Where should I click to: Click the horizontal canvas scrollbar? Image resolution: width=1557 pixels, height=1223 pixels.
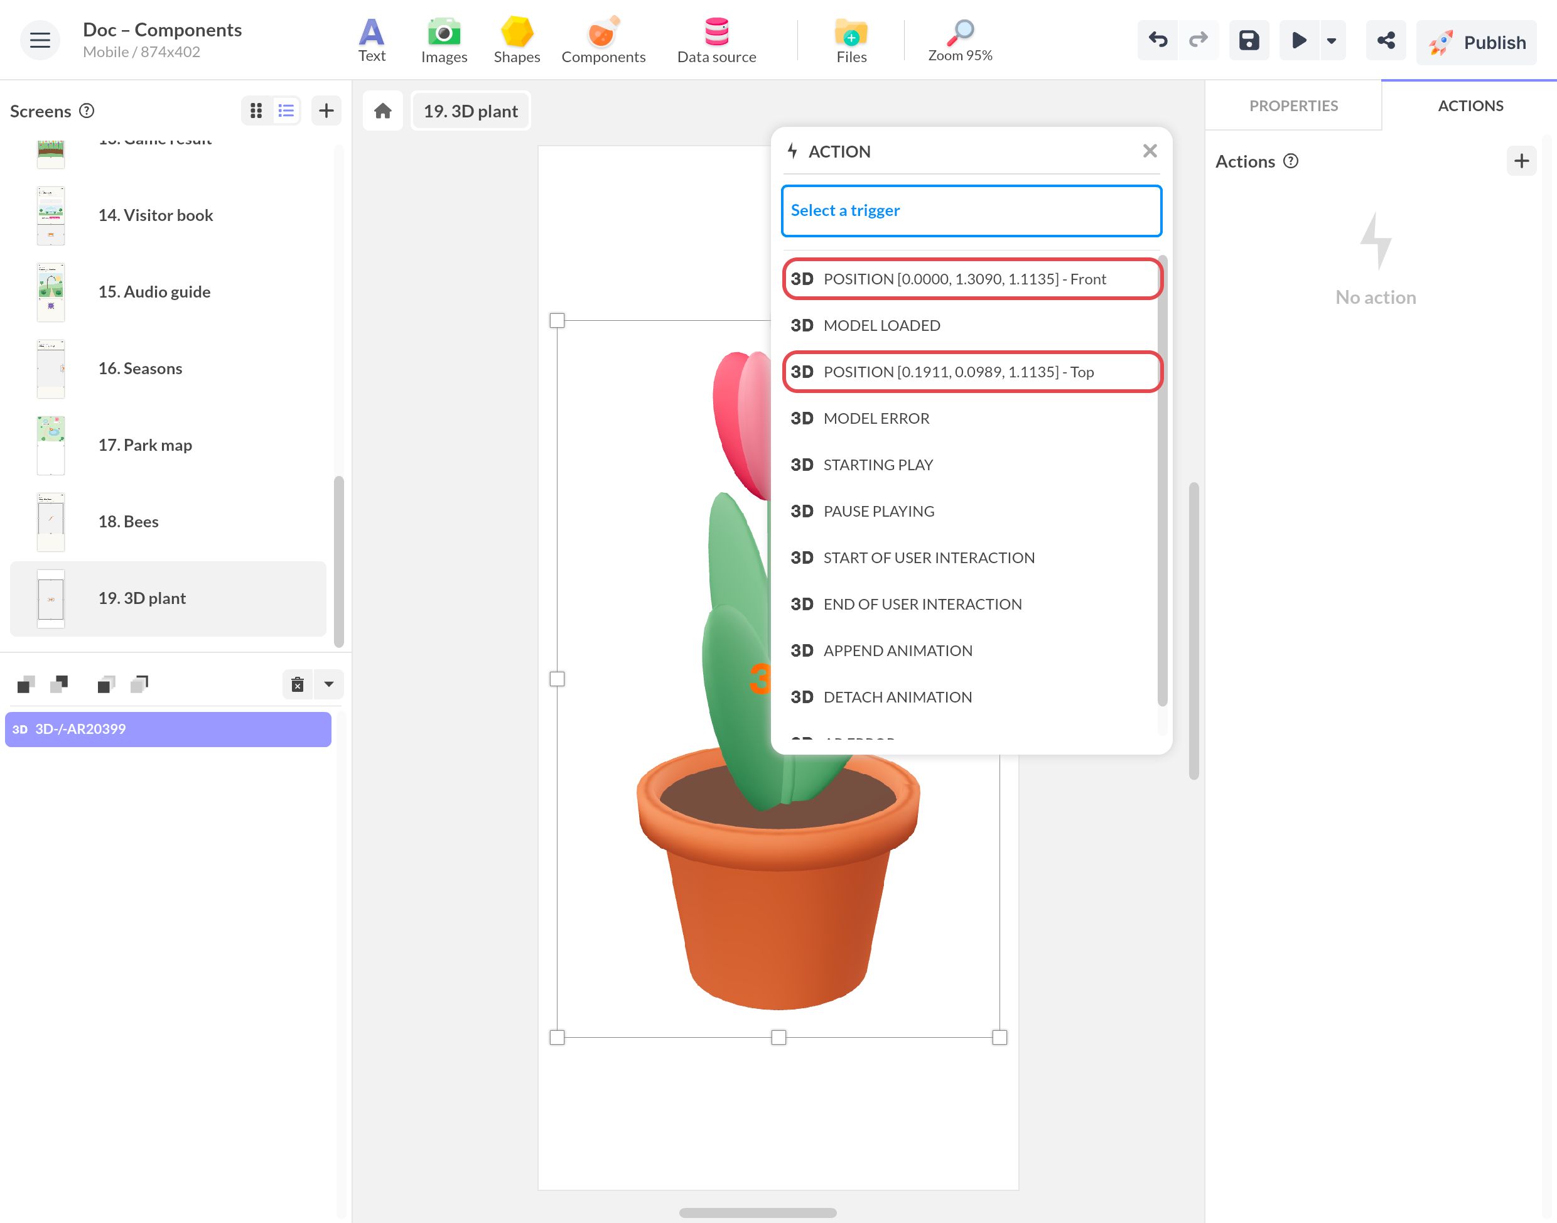[x=757, y=1212]
